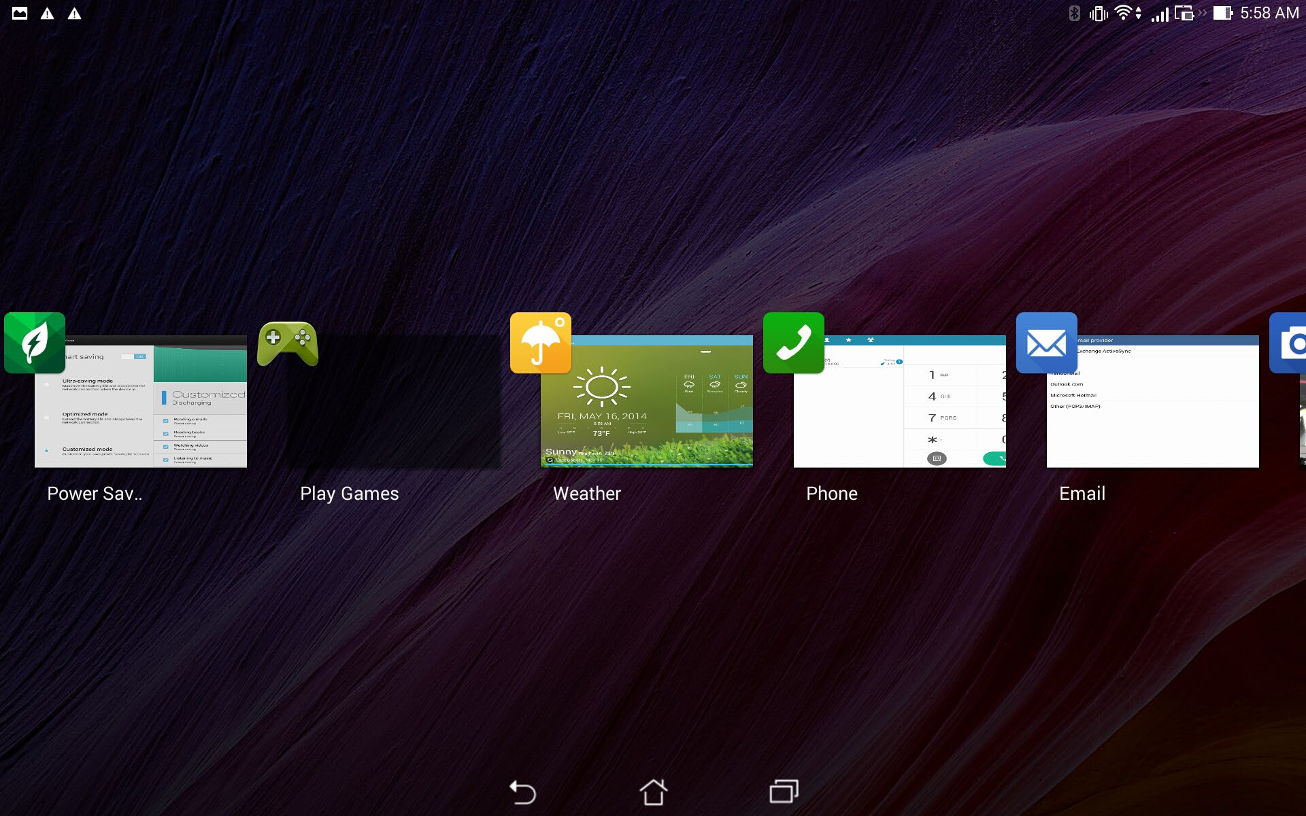Click the 'Email' label

pos(1082,494)
